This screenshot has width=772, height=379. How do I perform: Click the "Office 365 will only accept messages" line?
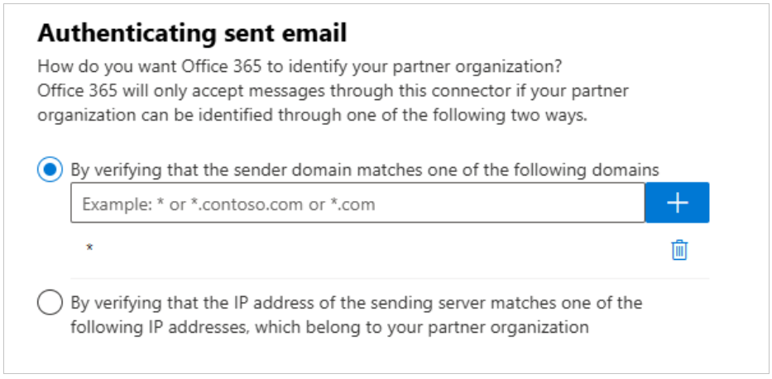coord(333,92)
